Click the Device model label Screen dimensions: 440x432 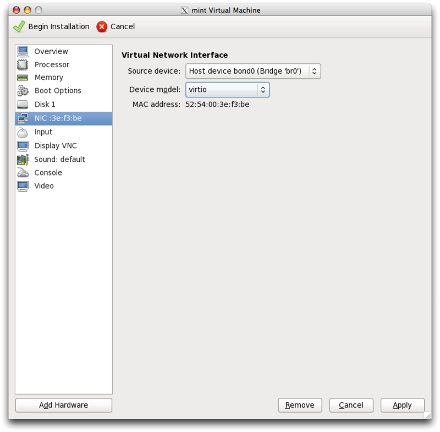(155, 90)
